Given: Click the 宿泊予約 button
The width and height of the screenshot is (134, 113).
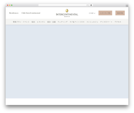Looking at the screenshot, I should pyautogui.click(x=120, y=13).
